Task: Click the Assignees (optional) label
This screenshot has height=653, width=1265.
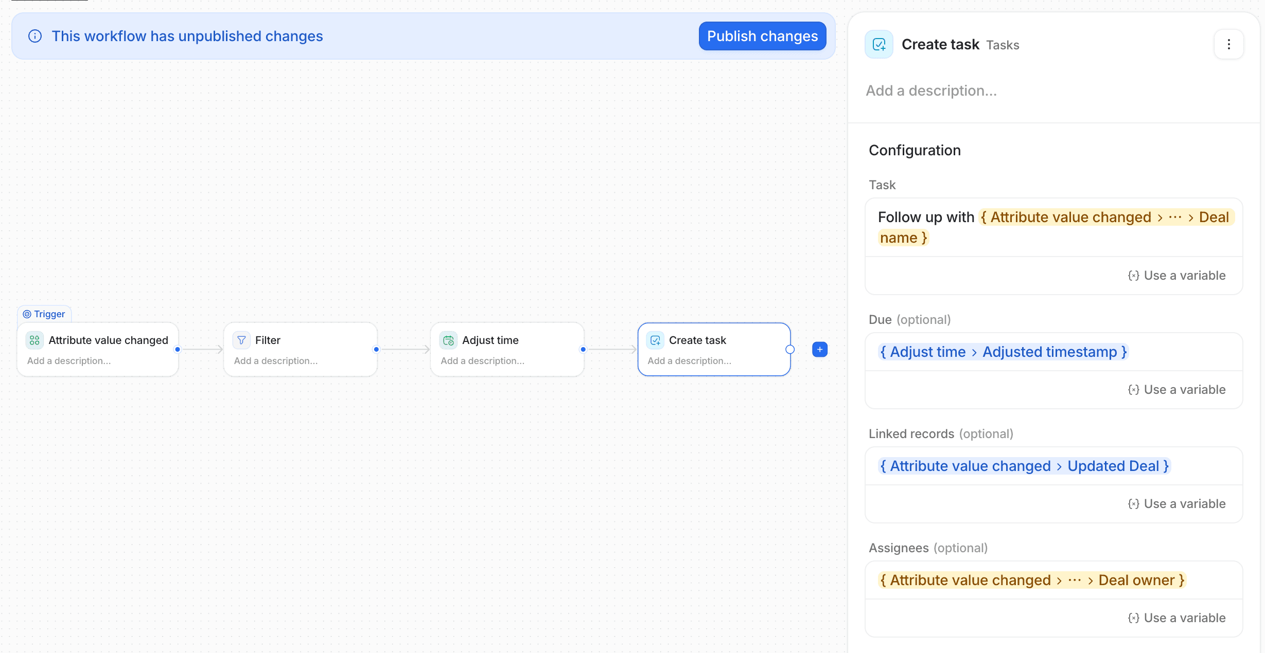Action: click(928, 548)
